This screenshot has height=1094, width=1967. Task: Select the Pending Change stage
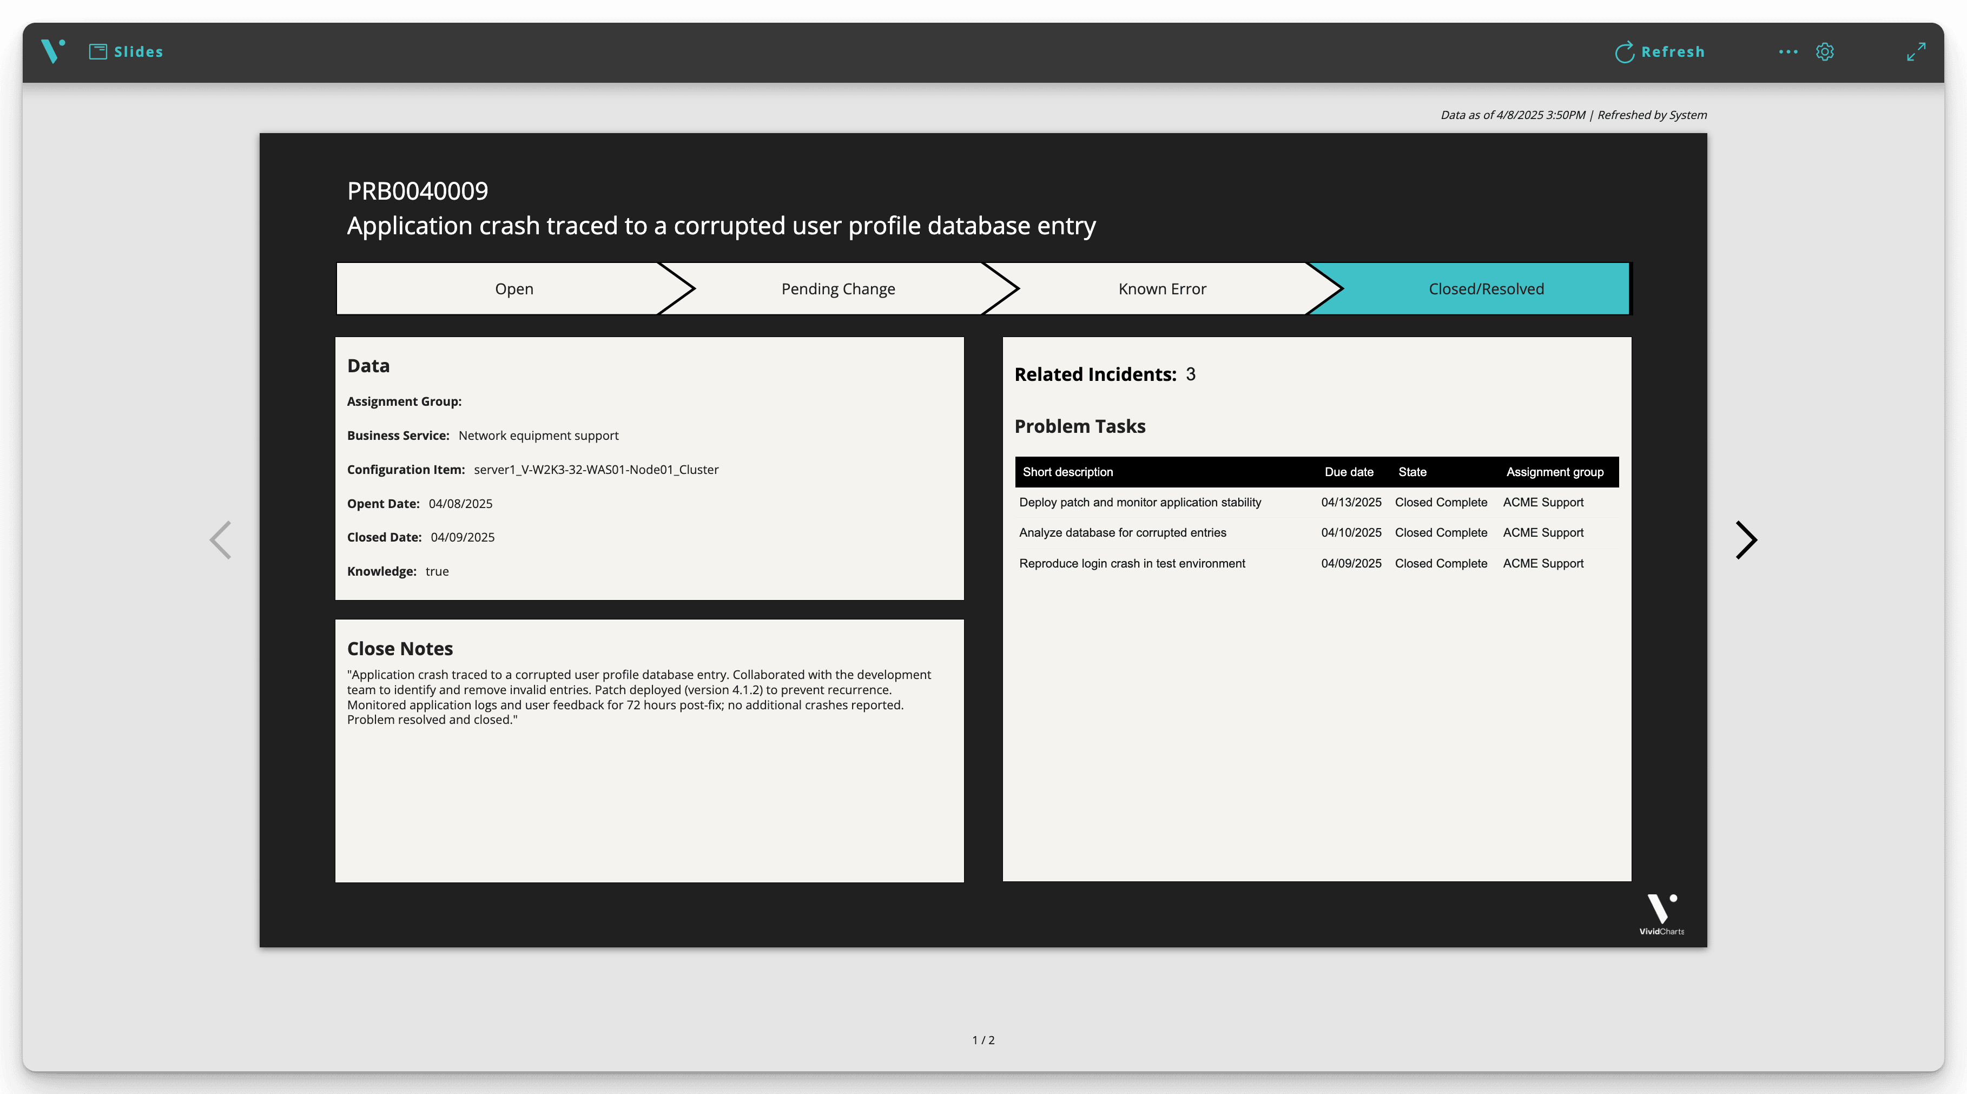click(837, 288)
